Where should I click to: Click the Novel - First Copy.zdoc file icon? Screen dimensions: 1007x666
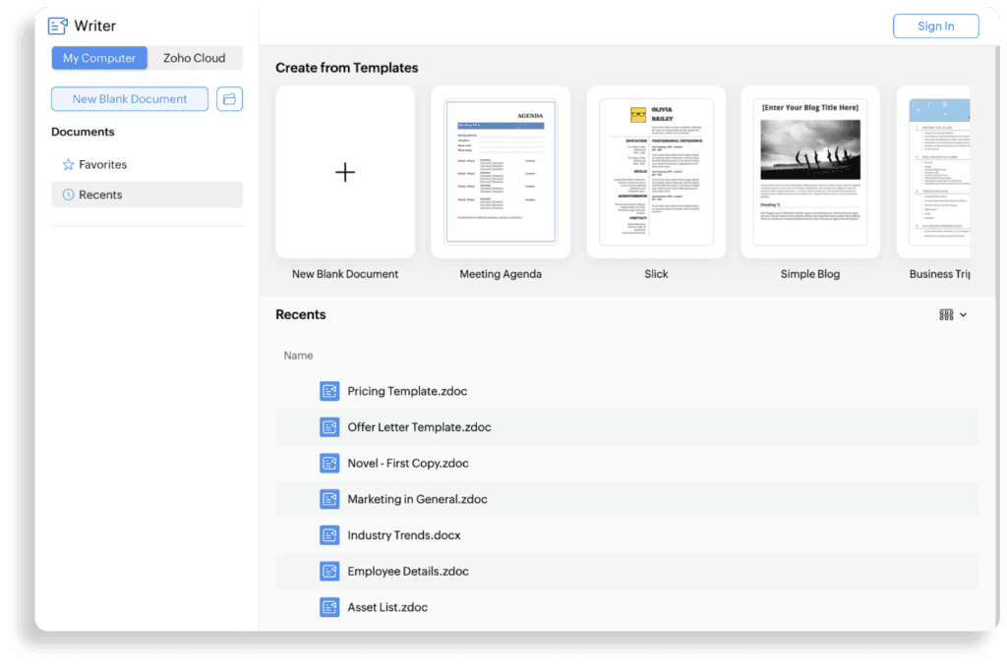(x=329, y=463)
